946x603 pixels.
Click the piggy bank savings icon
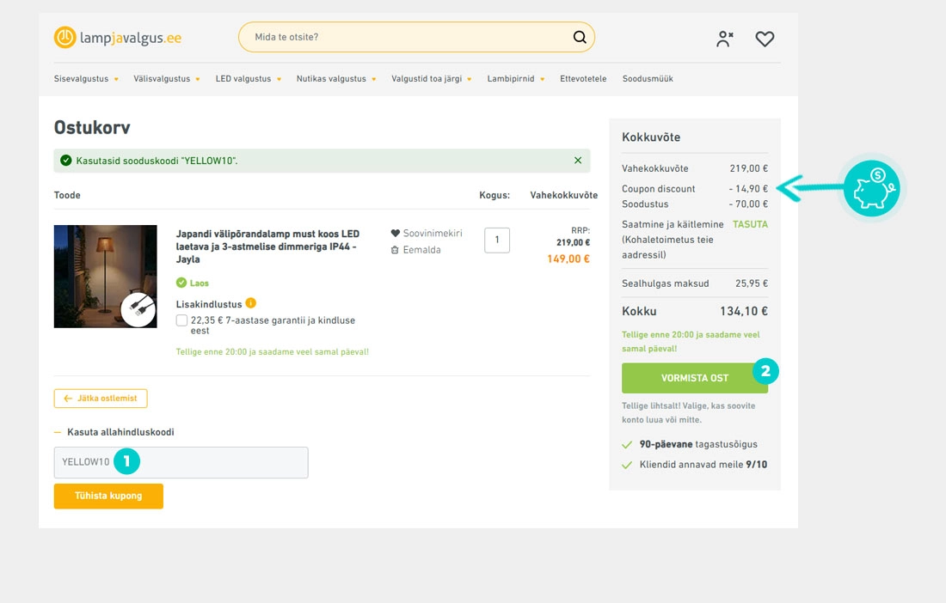tap(871, 189)
